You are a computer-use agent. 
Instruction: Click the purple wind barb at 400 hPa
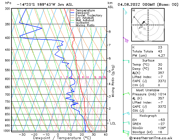tap(126, 40)
